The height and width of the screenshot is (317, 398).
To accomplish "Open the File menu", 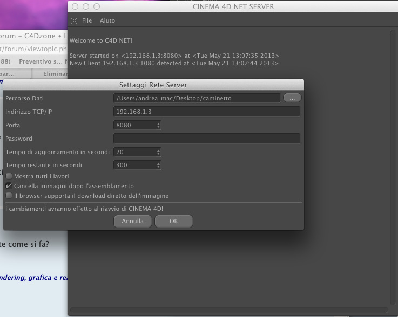I will 87,20.
